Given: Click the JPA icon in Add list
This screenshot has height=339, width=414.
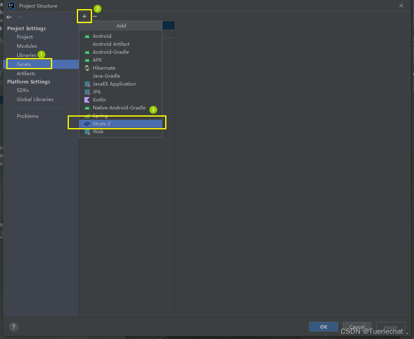Looking at the screenshot, I should 87,92.
